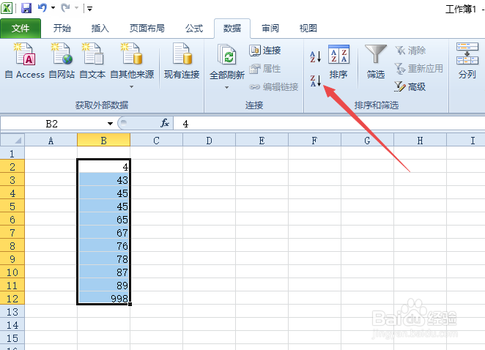Click cell containing 67
The image size is (485, 350).
pos(103,233)
